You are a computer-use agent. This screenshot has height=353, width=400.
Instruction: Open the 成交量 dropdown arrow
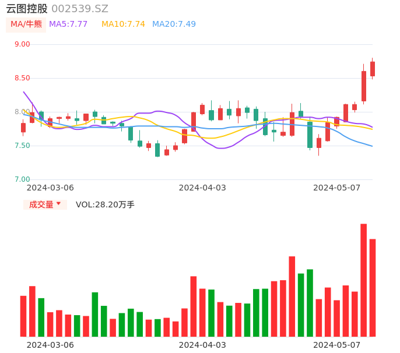58,204
